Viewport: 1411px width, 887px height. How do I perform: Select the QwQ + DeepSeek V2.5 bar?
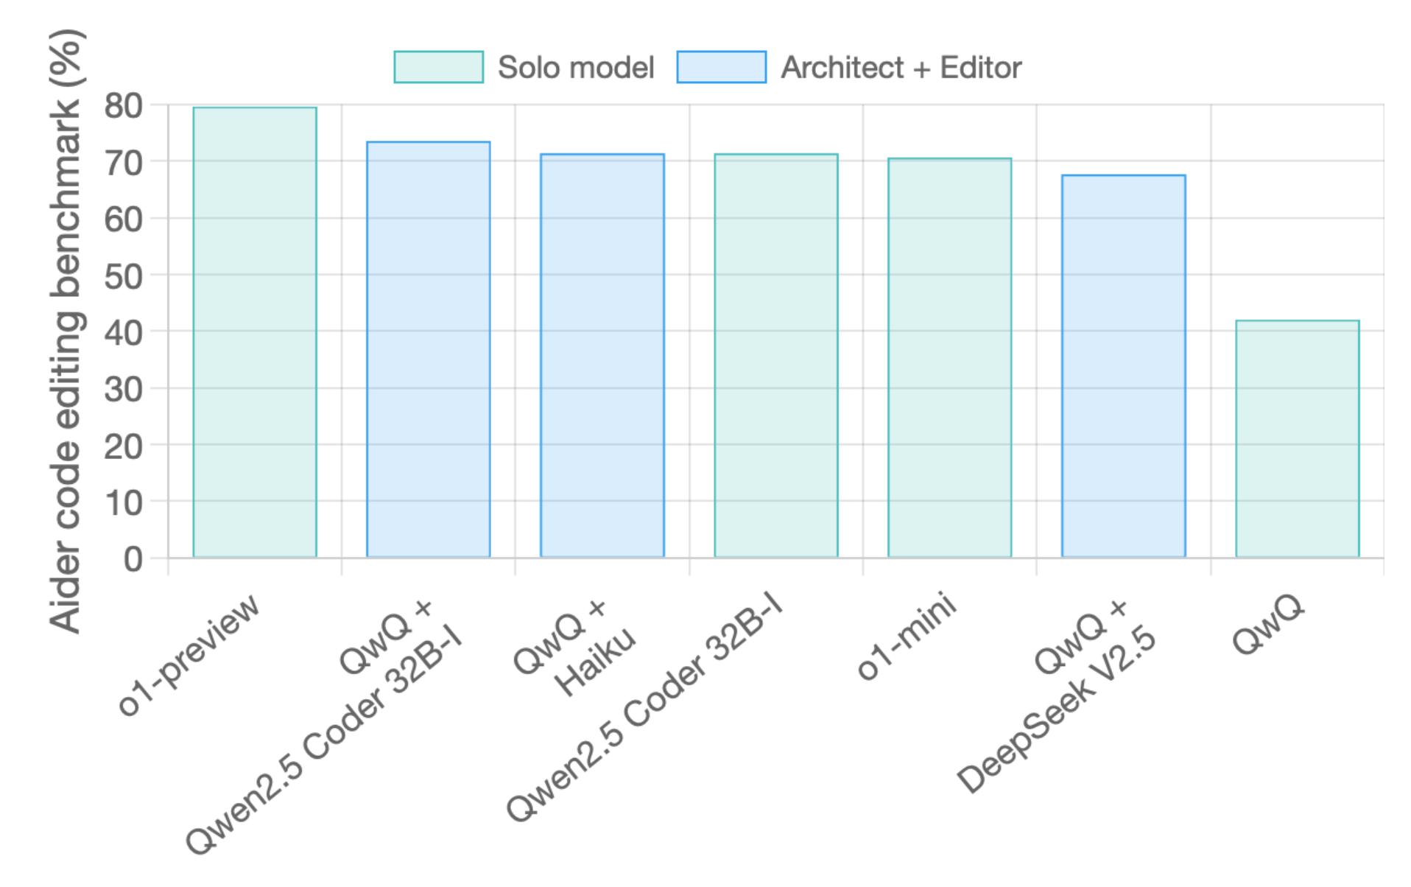point(1124,366)
